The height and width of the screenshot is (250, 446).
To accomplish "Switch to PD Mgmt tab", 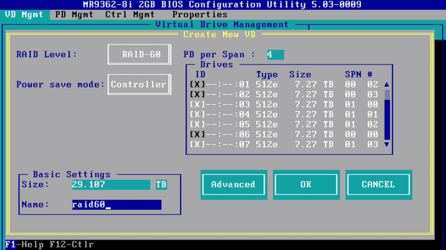I will pyautogui.click(x=75, y=15).
